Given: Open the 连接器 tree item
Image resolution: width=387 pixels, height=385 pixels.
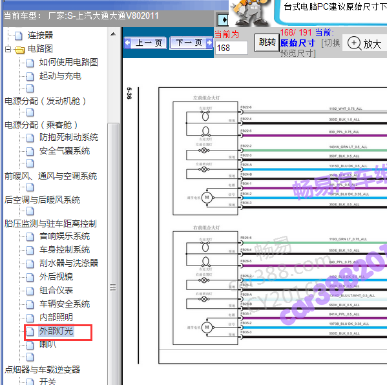Looking at the screenshot, I should 40,35.
